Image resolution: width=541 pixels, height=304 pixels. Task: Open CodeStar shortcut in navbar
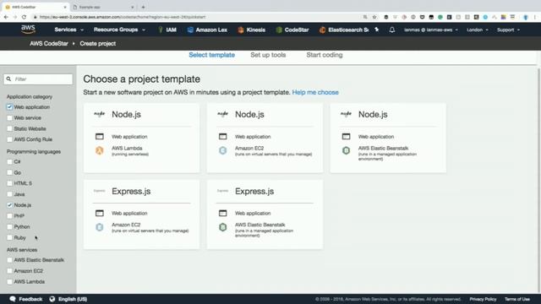point(292,30)
